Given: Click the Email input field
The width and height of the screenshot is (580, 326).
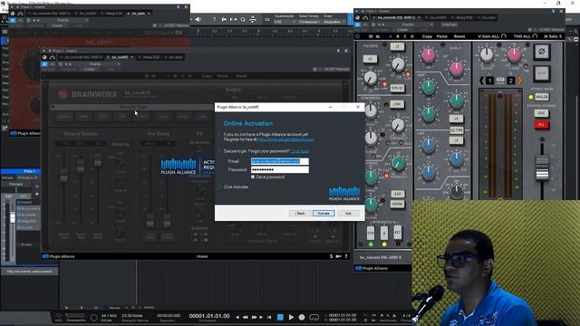Looking at the screenshot, I should click(x=280, y=161).
